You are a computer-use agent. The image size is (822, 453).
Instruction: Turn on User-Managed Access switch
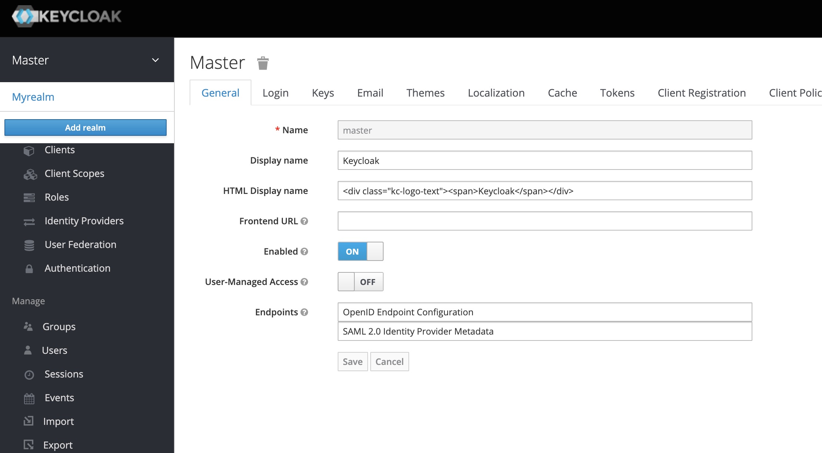[x=360, y=282]
